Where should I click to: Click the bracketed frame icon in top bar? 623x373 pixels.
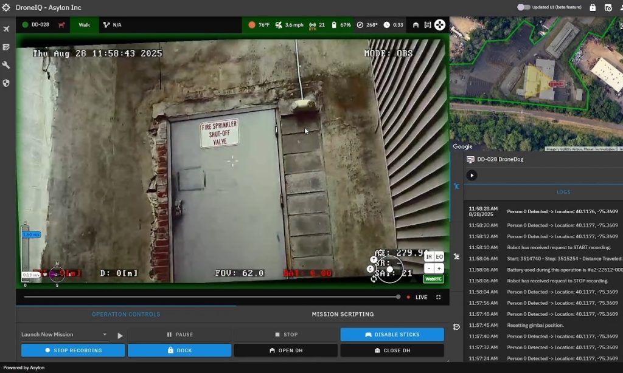pos(428,25)
